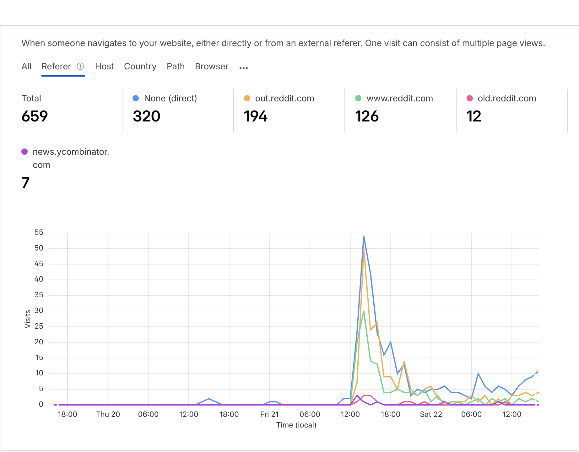Click the info icon beside Referer tab

[80, 66]
